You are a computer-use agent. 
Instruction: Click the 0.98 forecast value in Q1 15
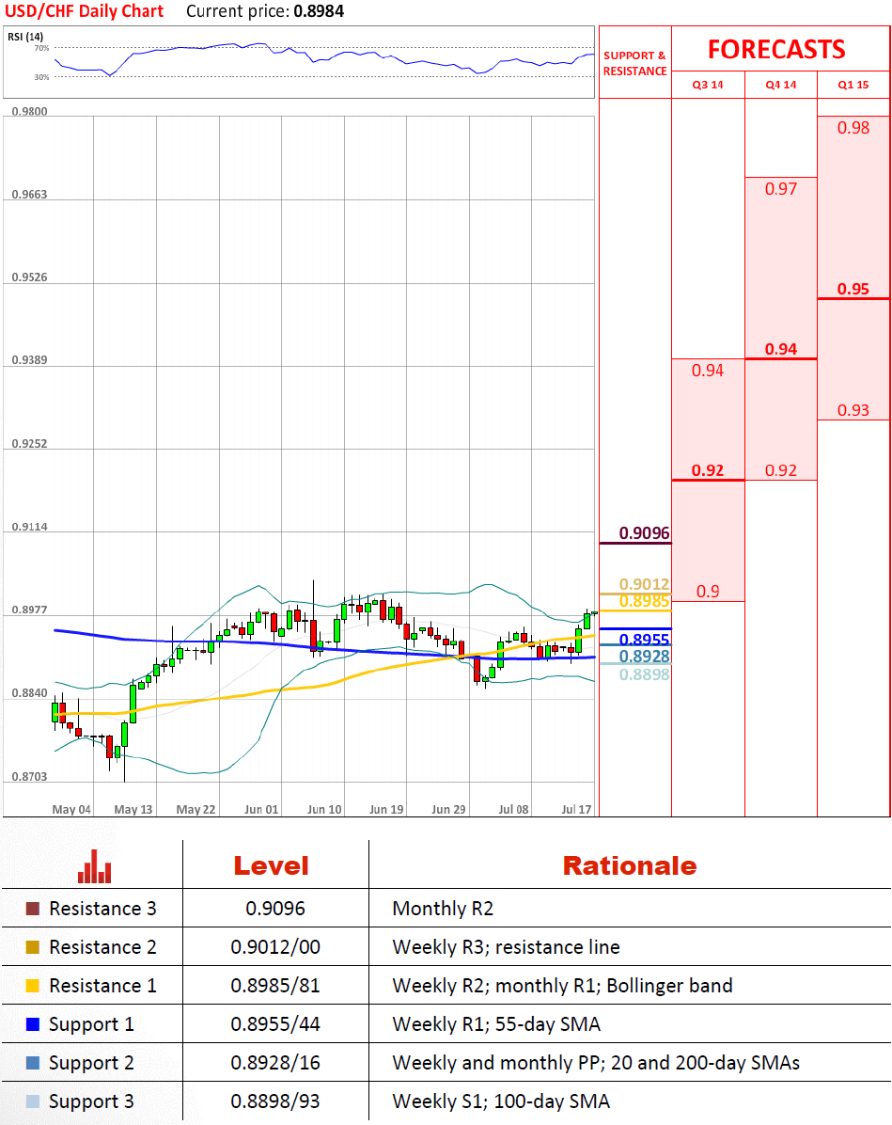(853, 128)
